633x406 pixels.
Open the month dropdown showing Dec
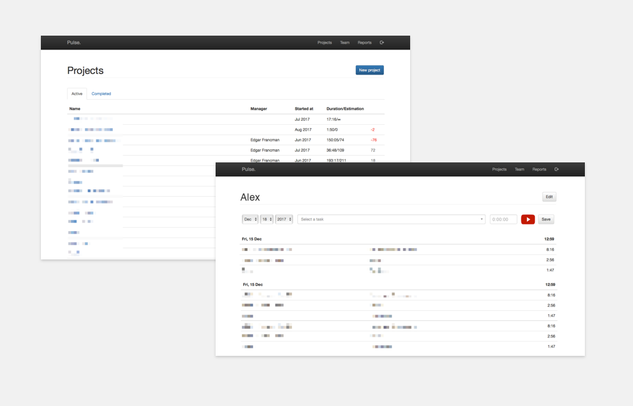click(251, 219)
